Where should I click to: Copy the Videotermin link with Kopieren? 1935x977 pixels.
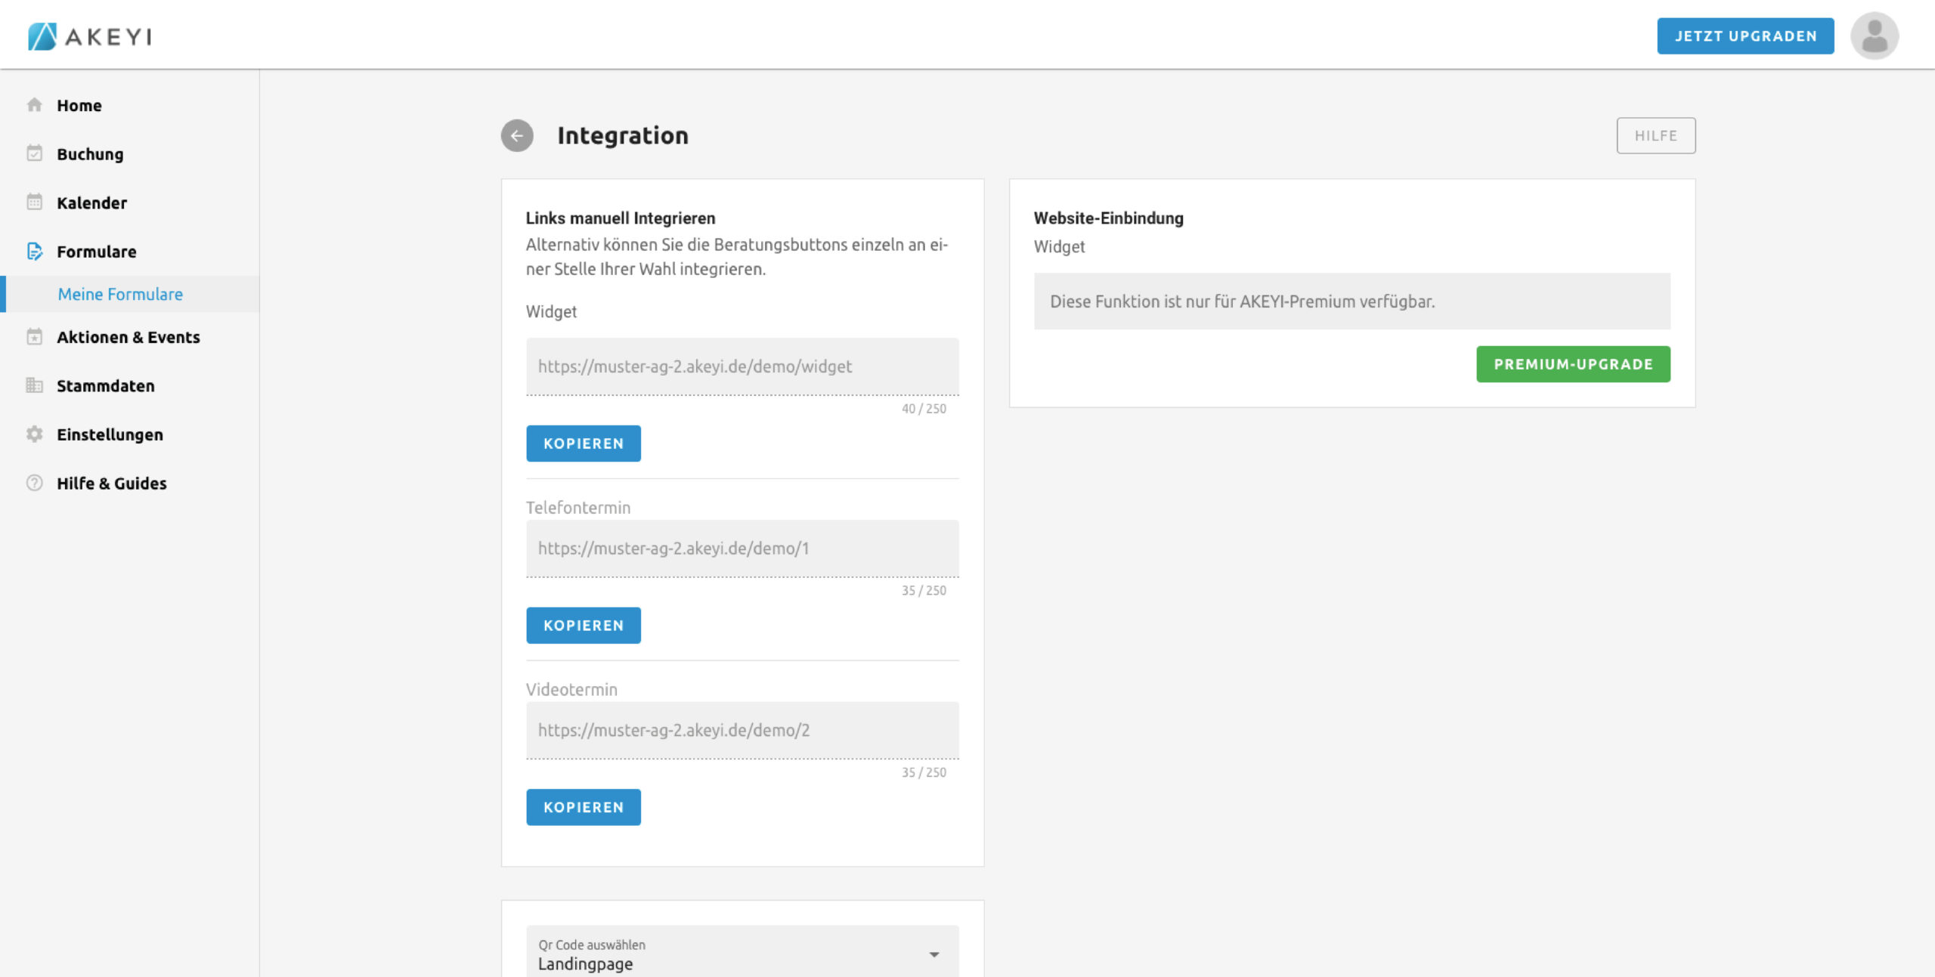coord(583,807)
